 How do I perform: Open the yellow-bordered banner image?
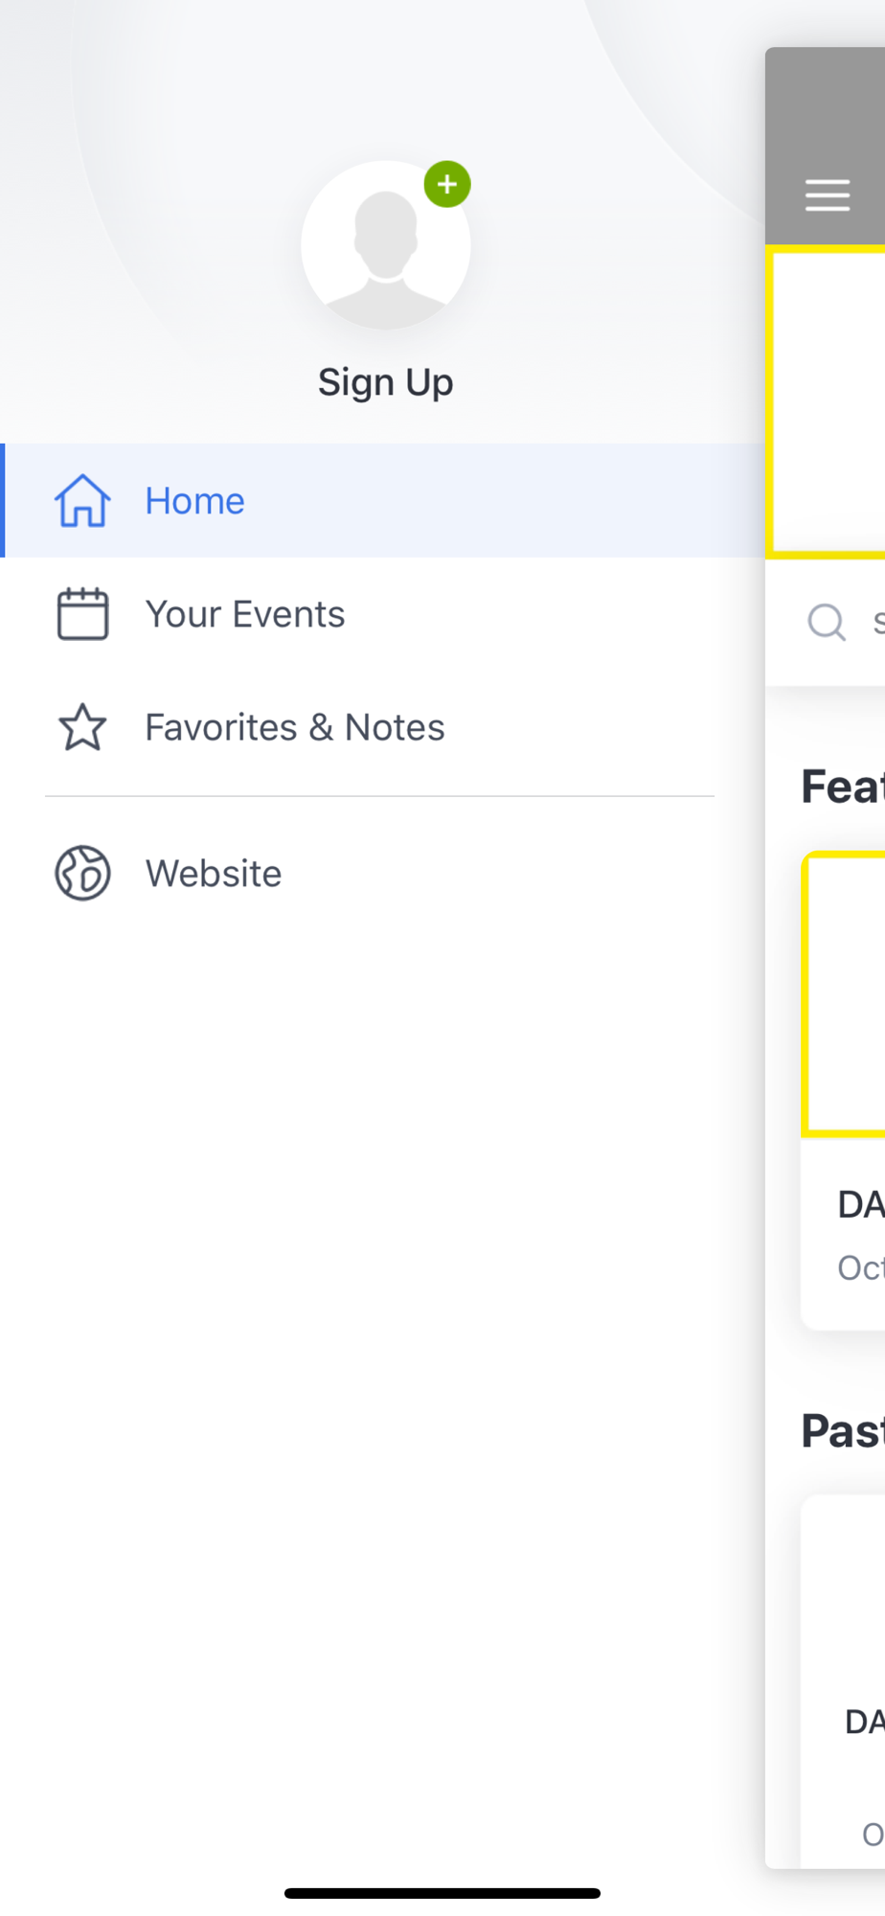(x=826, y=402)
